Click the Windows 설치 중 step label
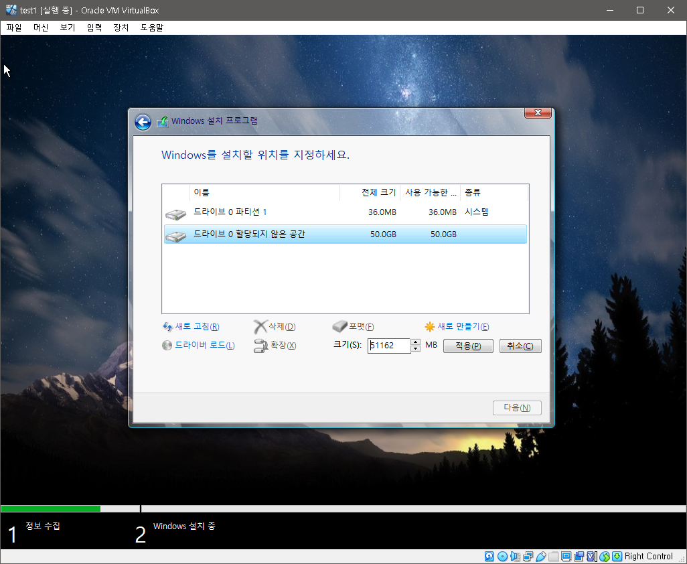The width and height of the screenshot is (687, 564). (x=184, y=526)
